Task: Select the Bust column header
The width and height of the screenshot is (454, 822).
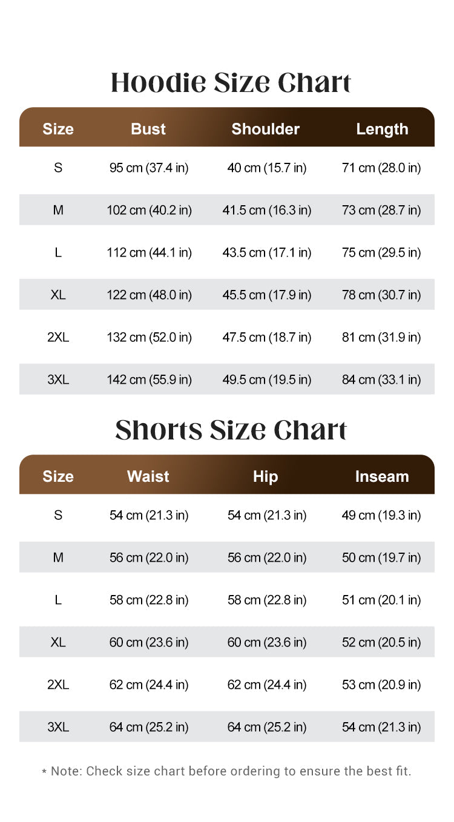Action: click(x=148, y=129)
